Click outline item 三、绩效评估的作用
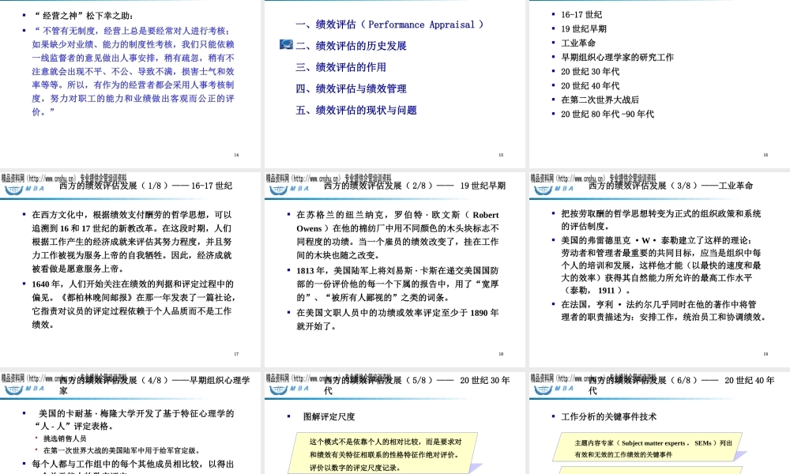 coord(340,67)
